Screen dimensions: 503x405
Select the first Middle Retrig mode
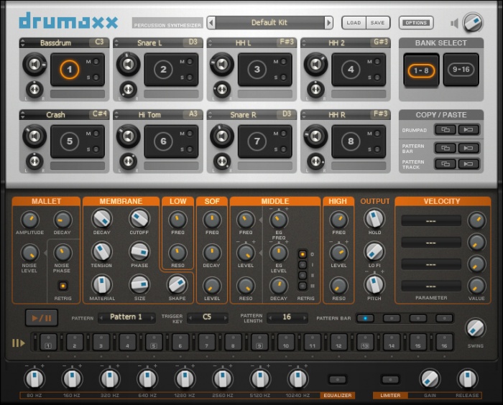click(x=303, y=254)
